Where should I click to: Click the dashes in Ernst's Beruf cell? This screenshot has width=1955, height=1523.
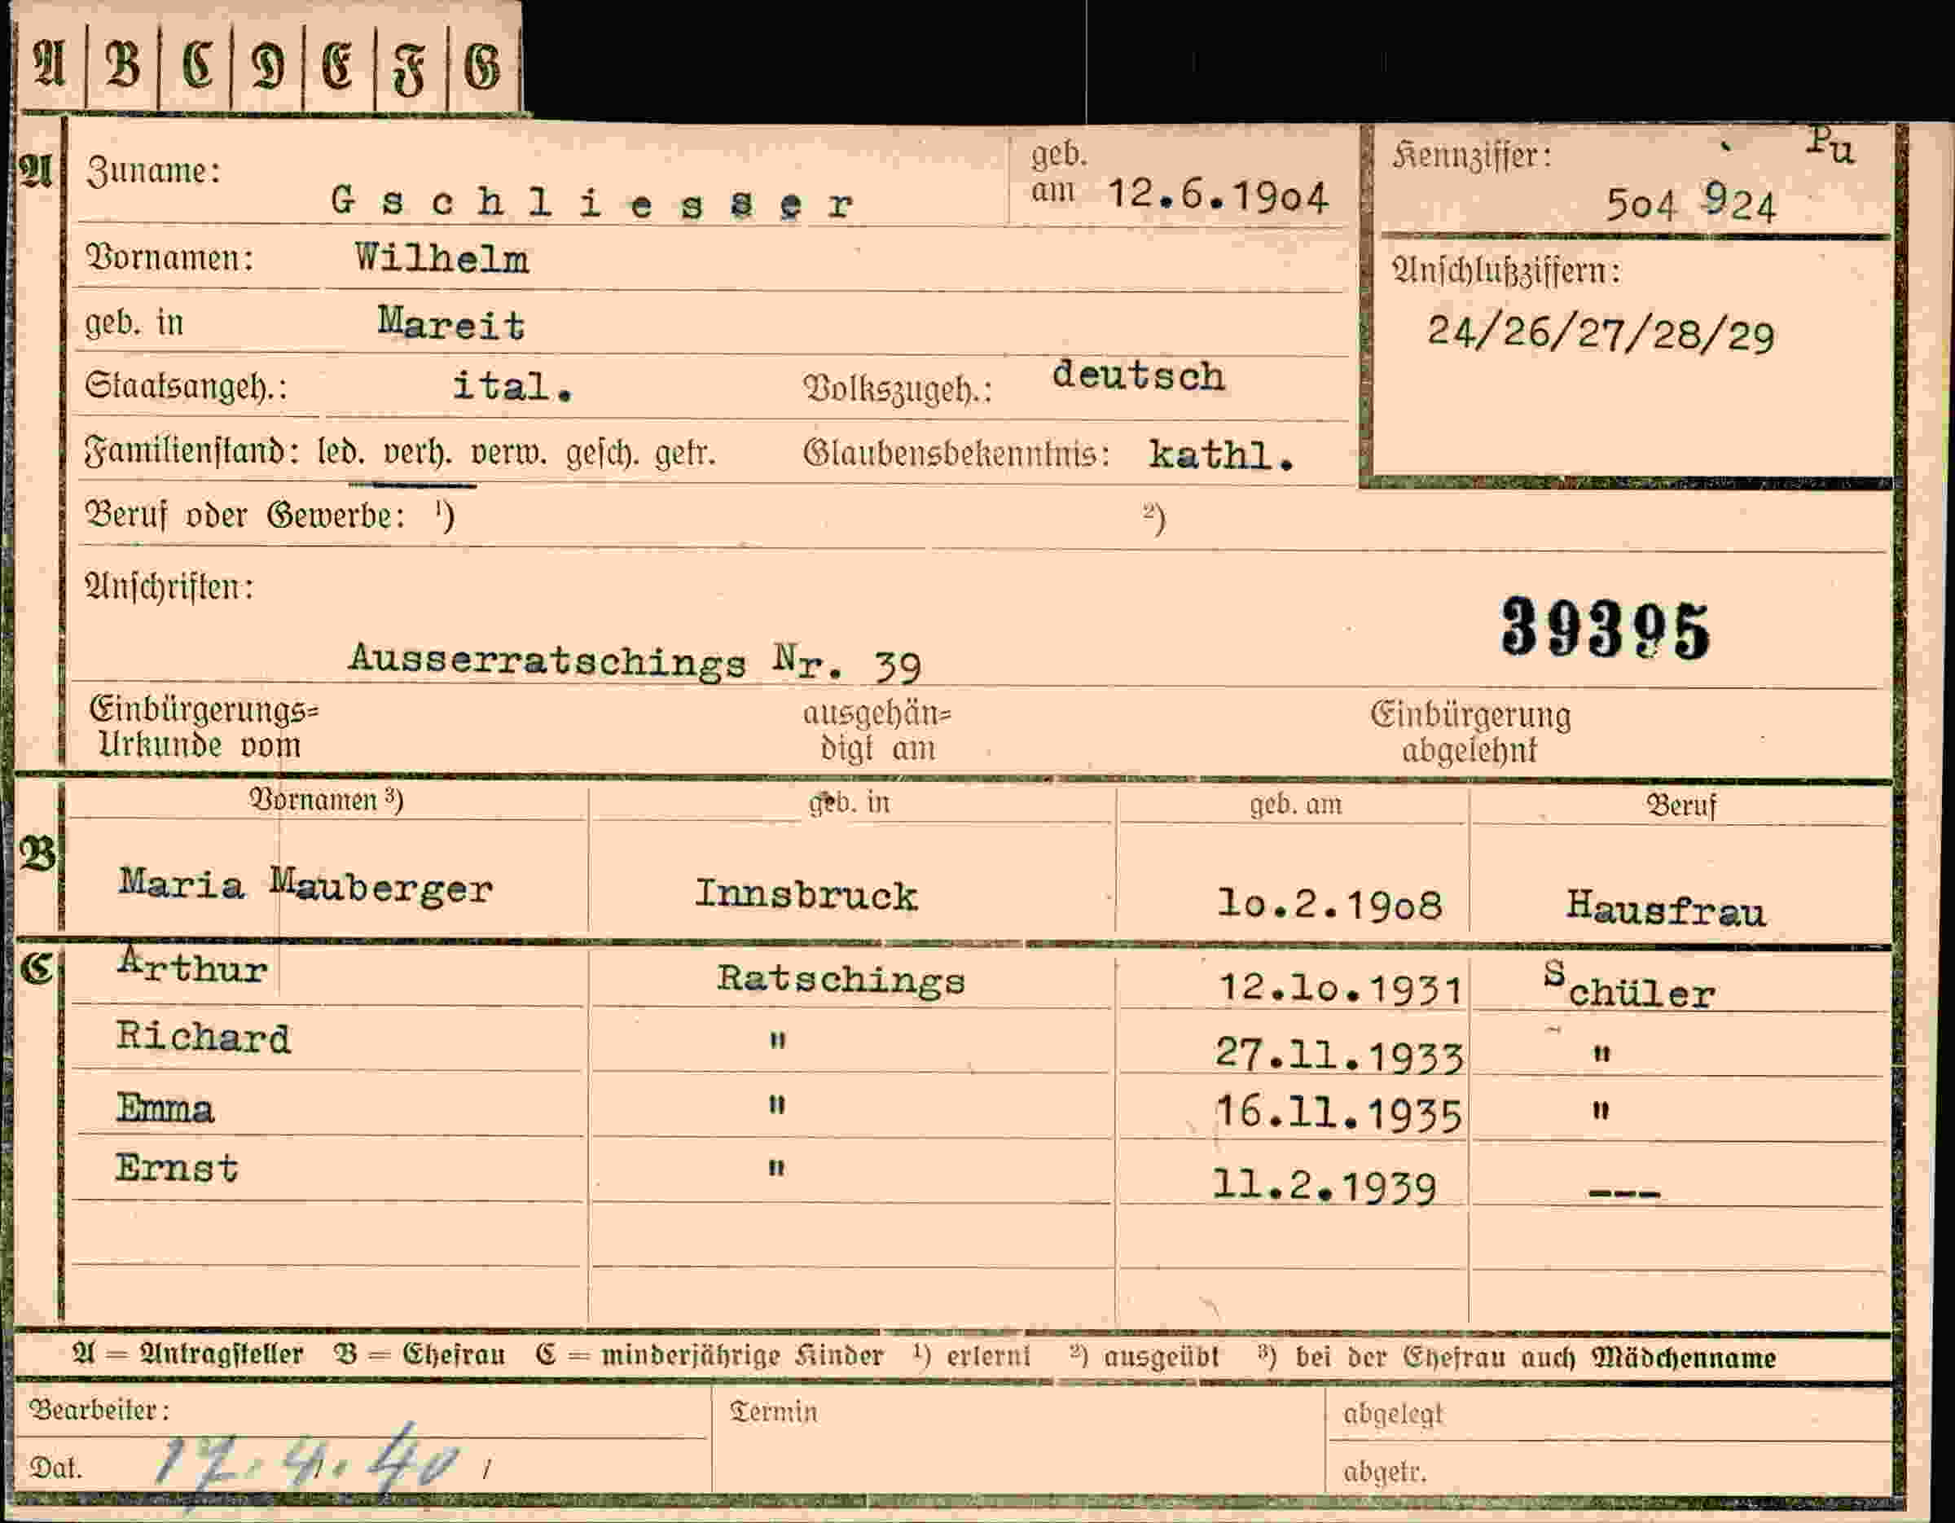[x=1623, y=1193]
